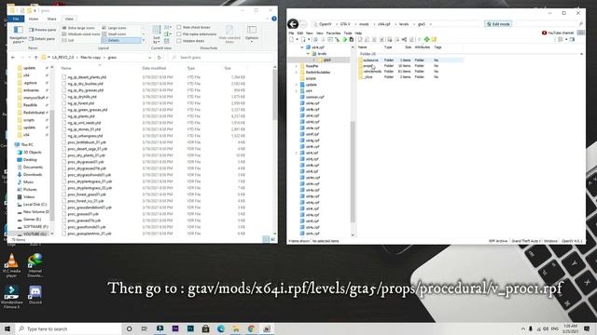Open Sort by dropdown in Explorer ribbon
The width and height of the screenshot is (597, 335).
(157, 34)
